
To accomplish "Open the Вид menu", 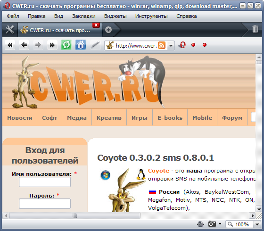I will tap(58, 16).
